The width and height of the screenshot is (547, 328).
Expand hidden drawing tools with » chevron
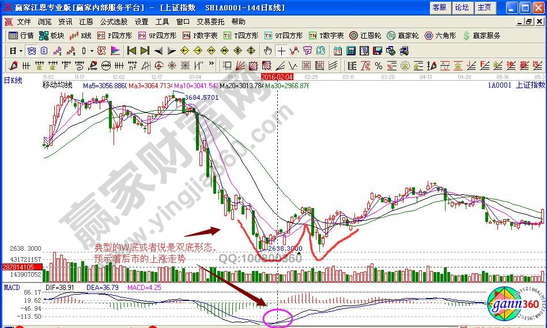click(x=211, y=63)
